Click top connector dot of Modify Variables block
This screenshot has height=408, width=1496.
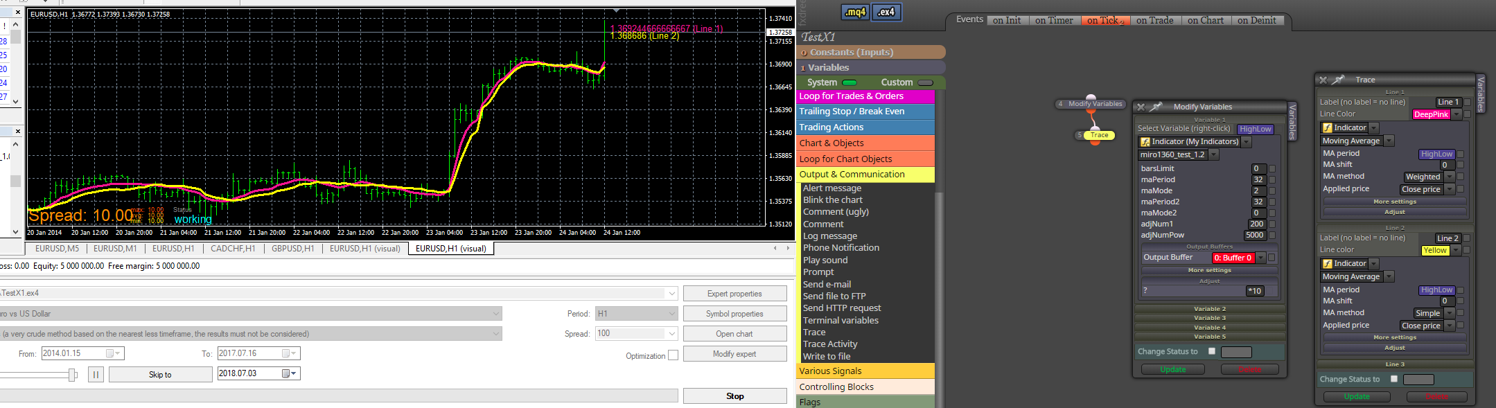pyautogui.click(x=1091, y=97)
